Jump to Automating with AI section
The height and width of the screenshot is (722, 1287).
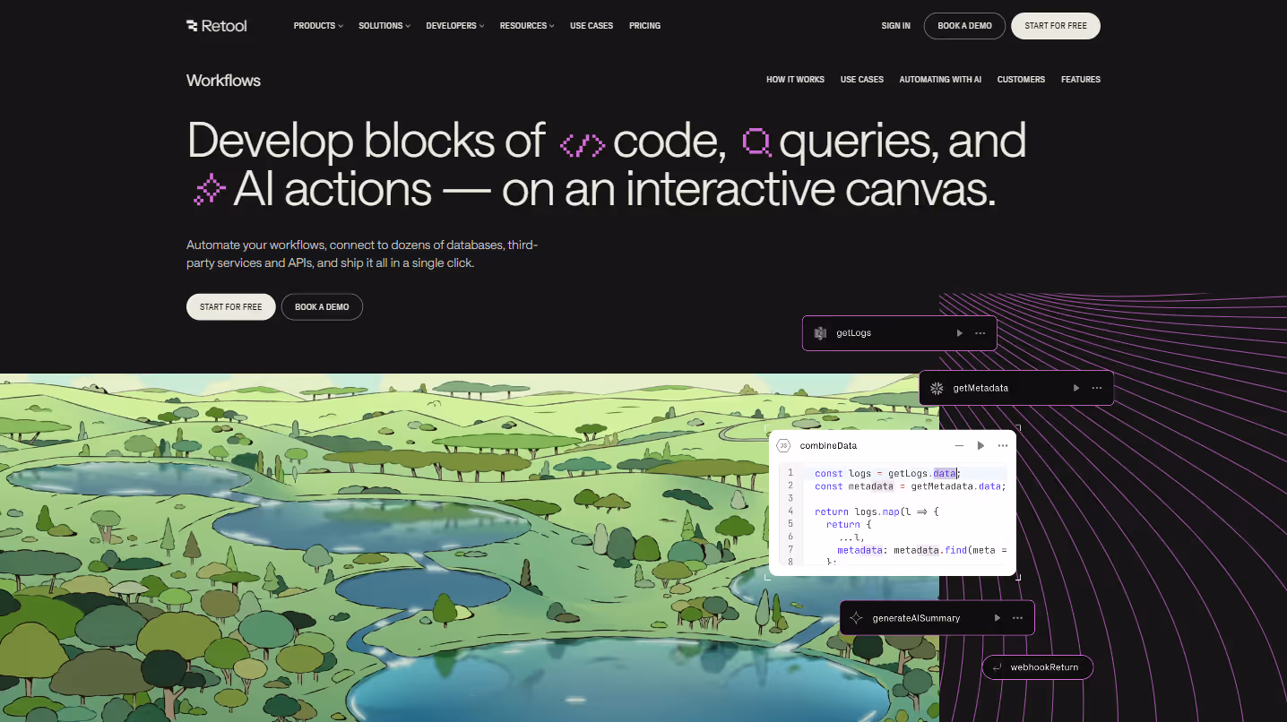[940, 80]
